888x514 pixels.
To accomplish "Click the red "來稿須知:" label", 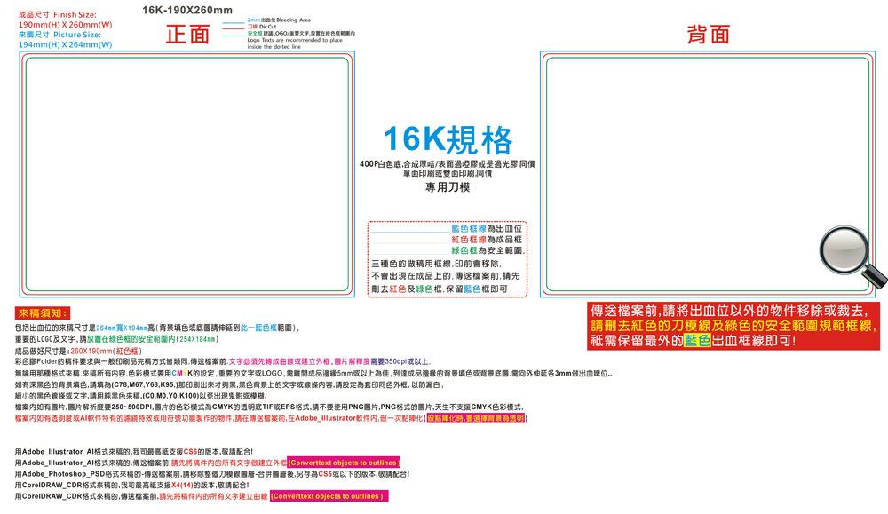I will (x=43, y=313).
